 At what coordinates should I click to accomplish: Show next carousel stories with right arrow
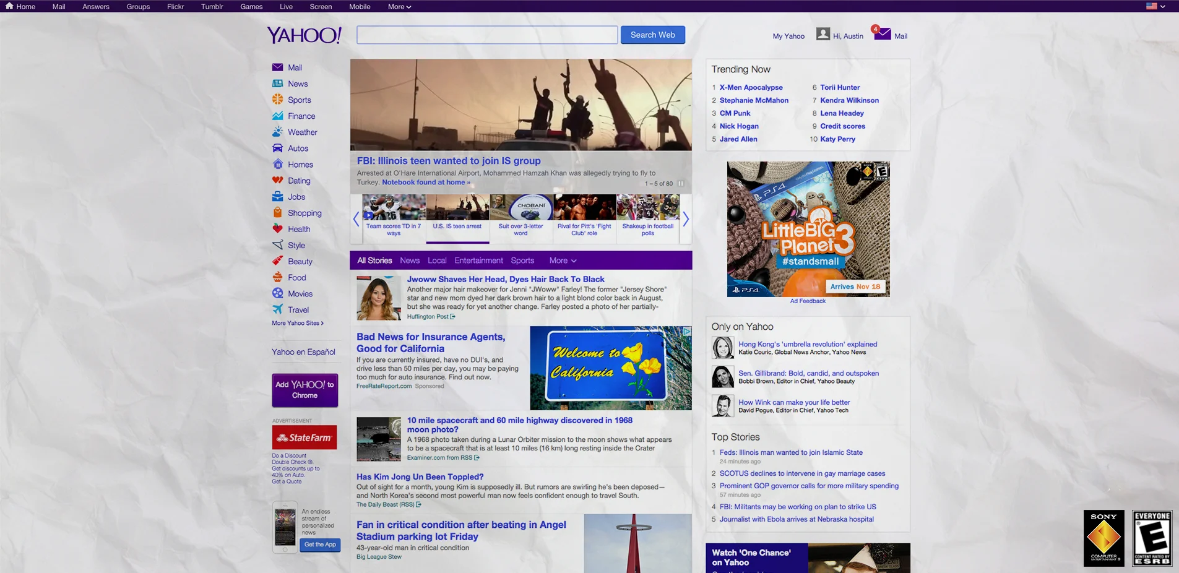pos(686,218)
